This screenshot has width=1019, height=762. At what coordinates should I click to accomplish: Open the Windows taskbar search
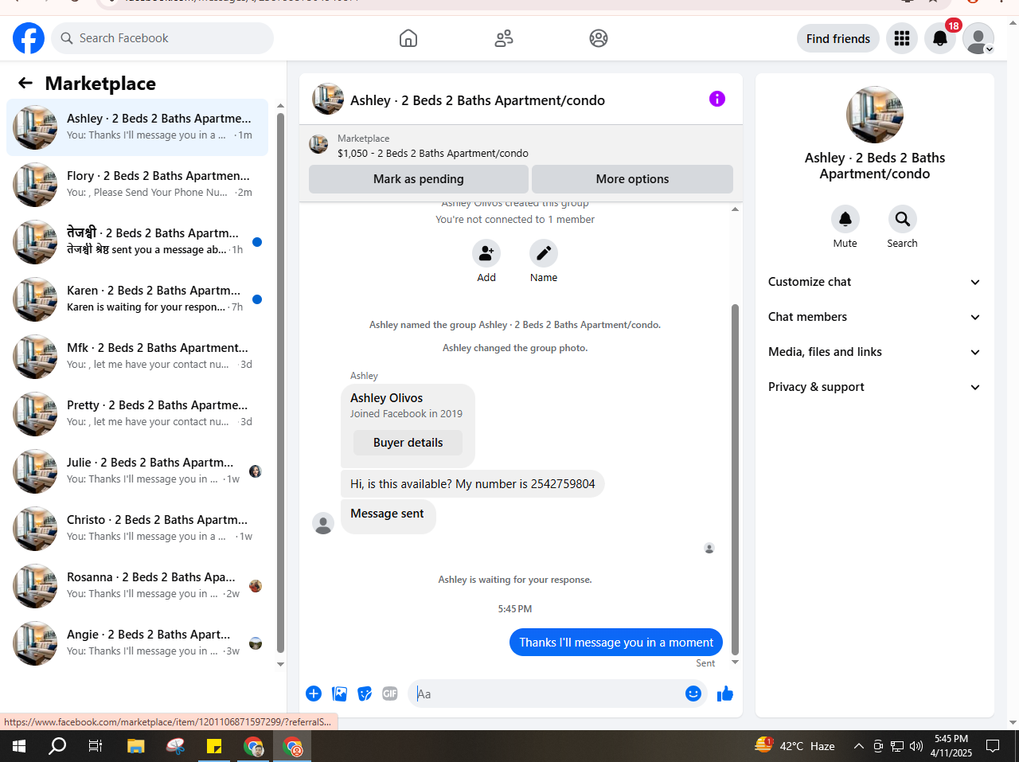[57, 746]
